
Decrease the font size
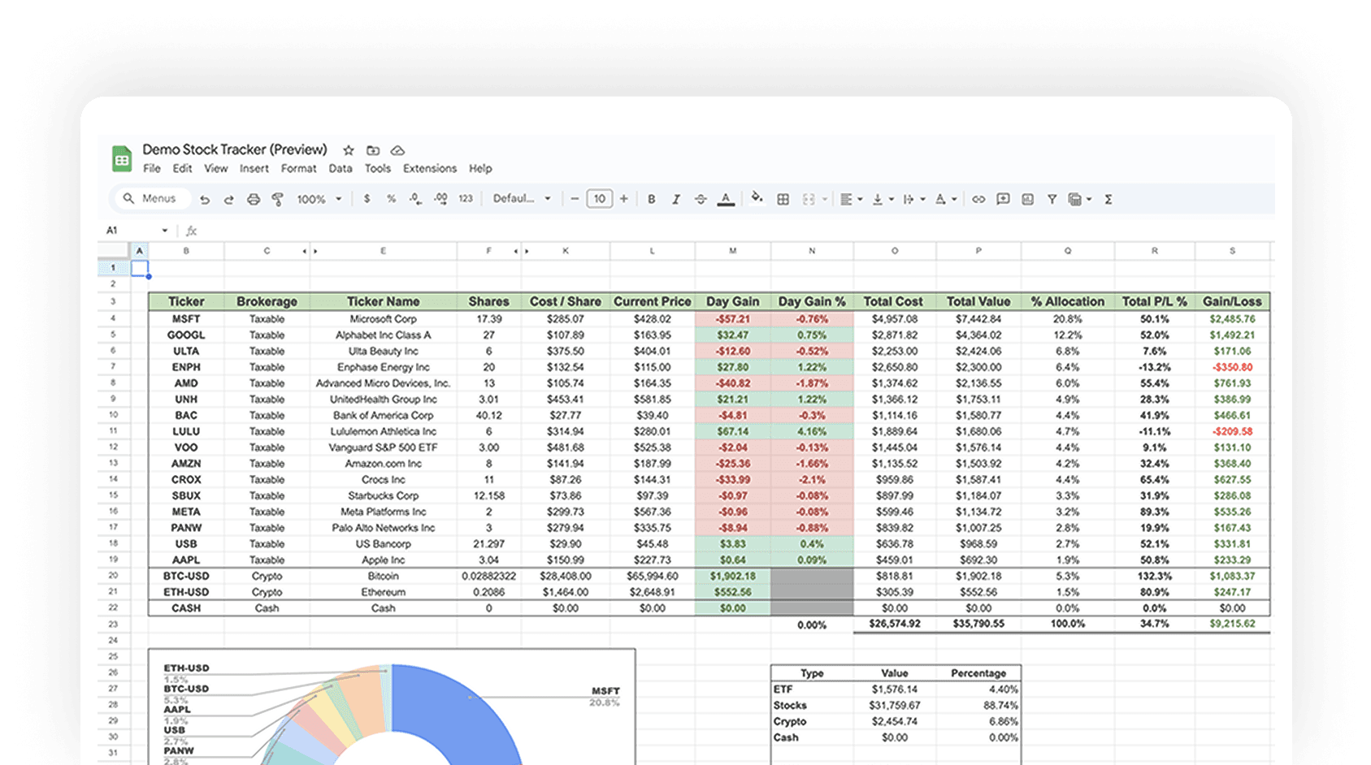(x=575, y=199)
